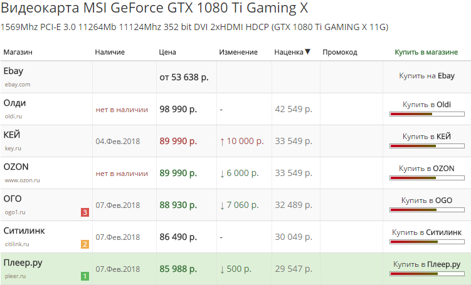Open the Ситилинк store name
Image resolution: width=471 pixels, height=285 pixels.
[24, 231]
